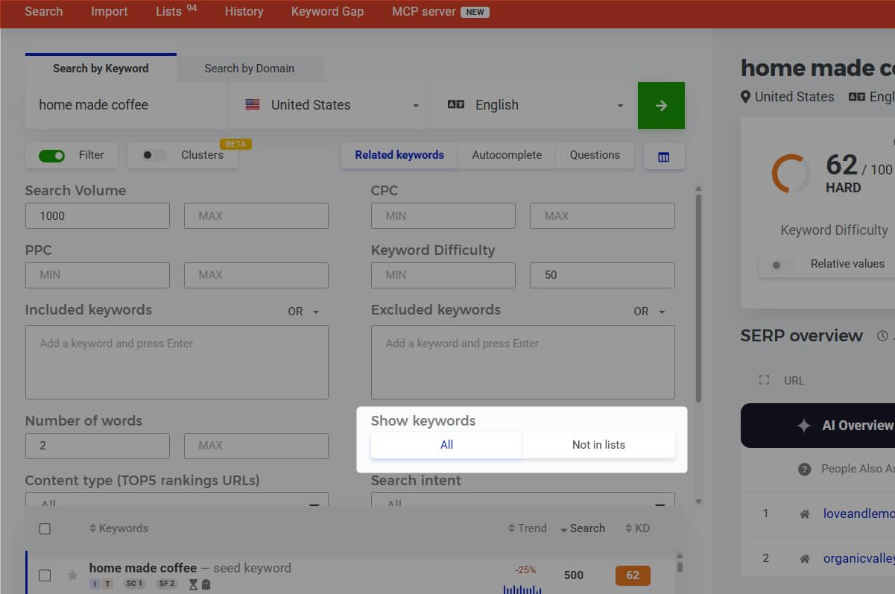Image resolution: width=895 pixels, height=594 pixels.
Task: Open the Import menu item
Action: [x=110, y=12]
